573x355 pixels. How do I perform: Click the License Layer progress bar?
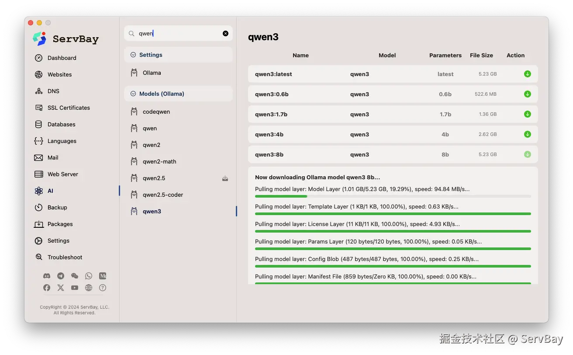[x=393, y=231]
